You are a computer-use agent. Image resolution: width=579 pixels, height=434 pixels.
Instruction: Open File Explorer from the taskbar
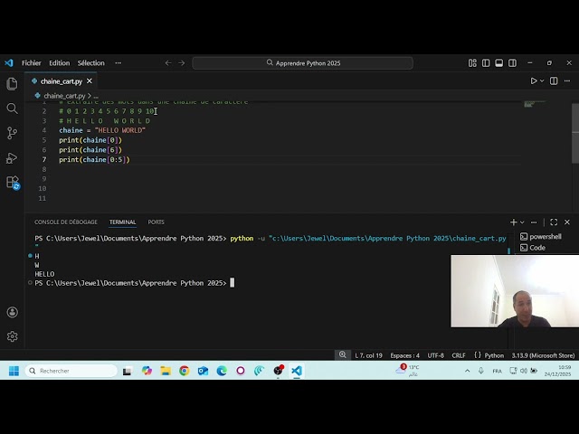166,371
